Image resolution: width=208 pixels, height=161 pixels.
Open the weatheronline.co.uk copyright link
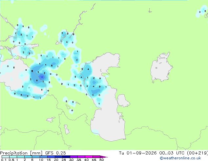pyautogui.click(x=180, y=158)
